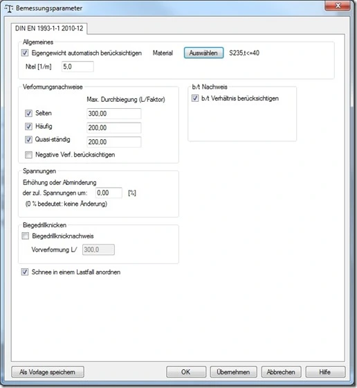This screenshot has width=357, height=388.
Task: Toggle Eigengewicht automatisch berücksichtigen checkbox
Action: (25, 53)
